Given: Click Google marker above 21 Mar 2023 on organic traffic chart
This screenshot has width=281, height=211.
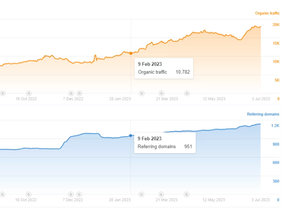Looking at the screenshot, I should pyautogui.click(x=161, y=93).
